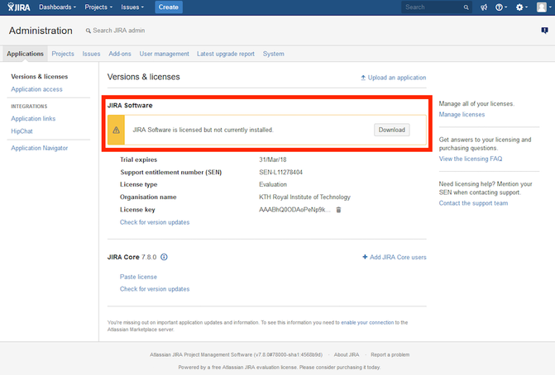
Task: Expand the Projects dropdown menu
Action: 100,7
